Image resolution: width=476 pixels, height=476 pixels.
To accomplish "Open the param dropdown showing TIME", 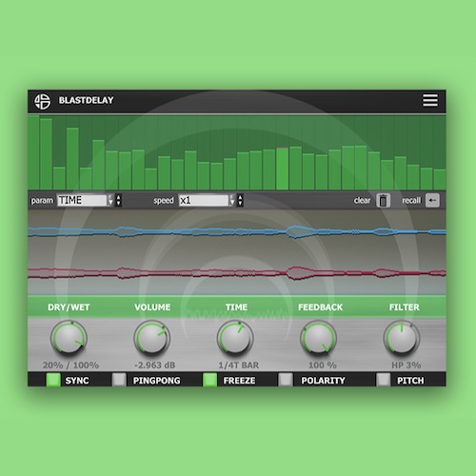I will 85,200.
